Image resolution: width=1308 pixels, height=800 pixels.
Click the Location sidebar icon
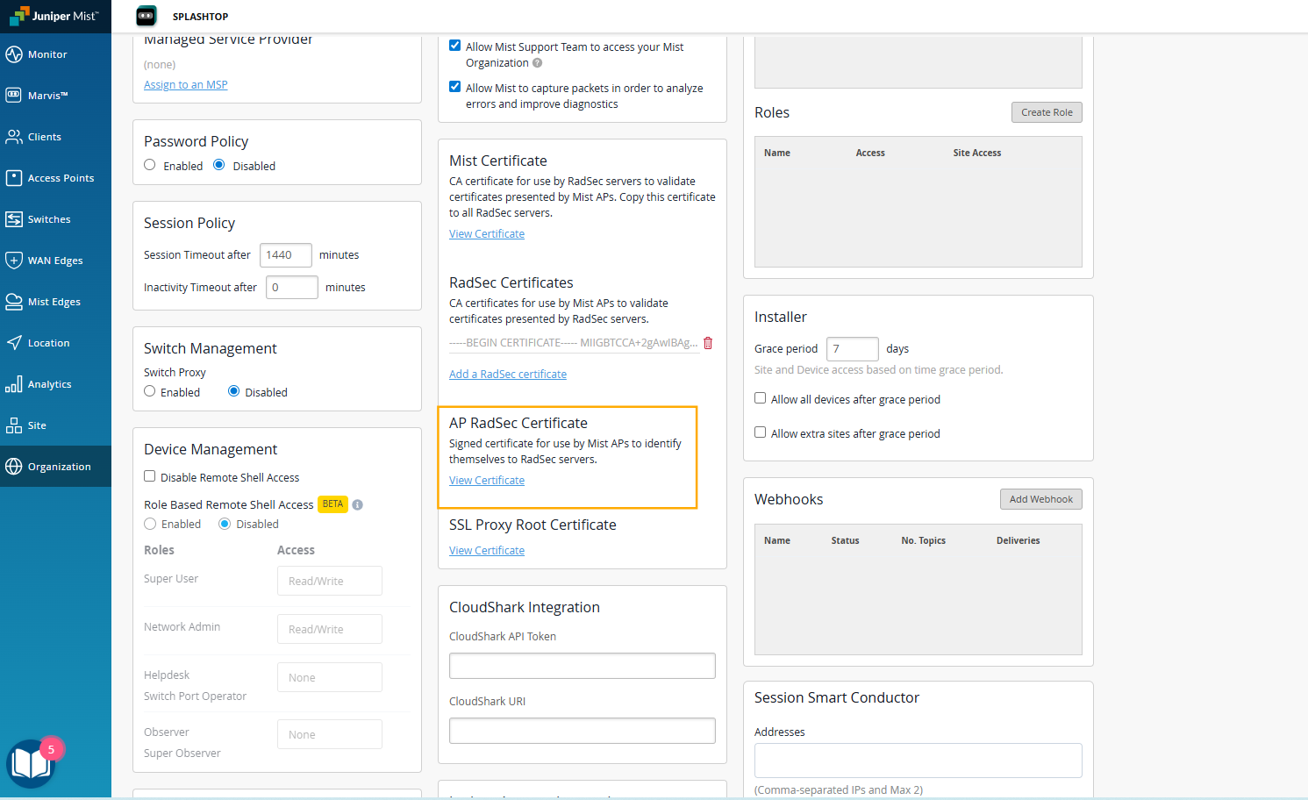click(x=14, y=343)
